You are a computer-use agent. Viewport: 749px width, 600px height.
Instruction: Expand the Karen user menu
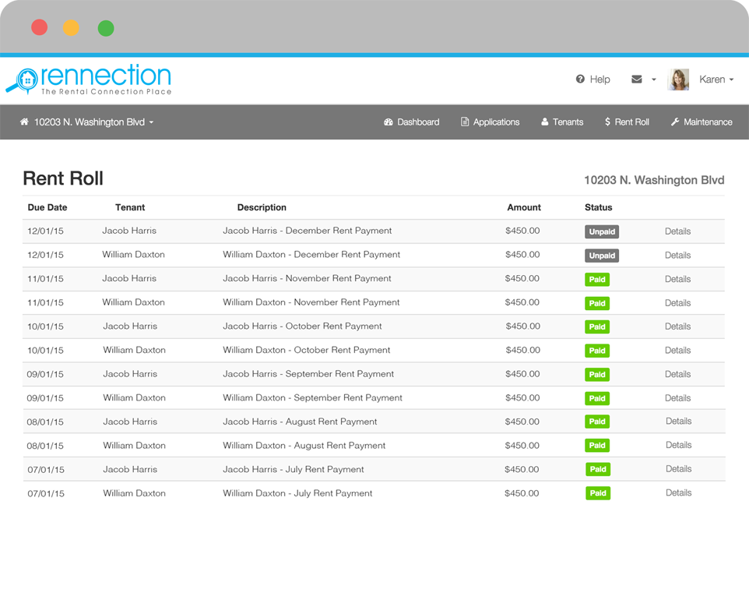coord(716,79)
